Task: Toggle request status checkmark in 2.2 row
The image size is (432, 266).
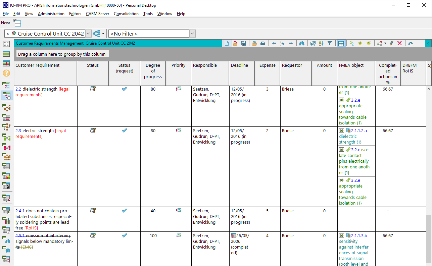Action: pos(125,89)
